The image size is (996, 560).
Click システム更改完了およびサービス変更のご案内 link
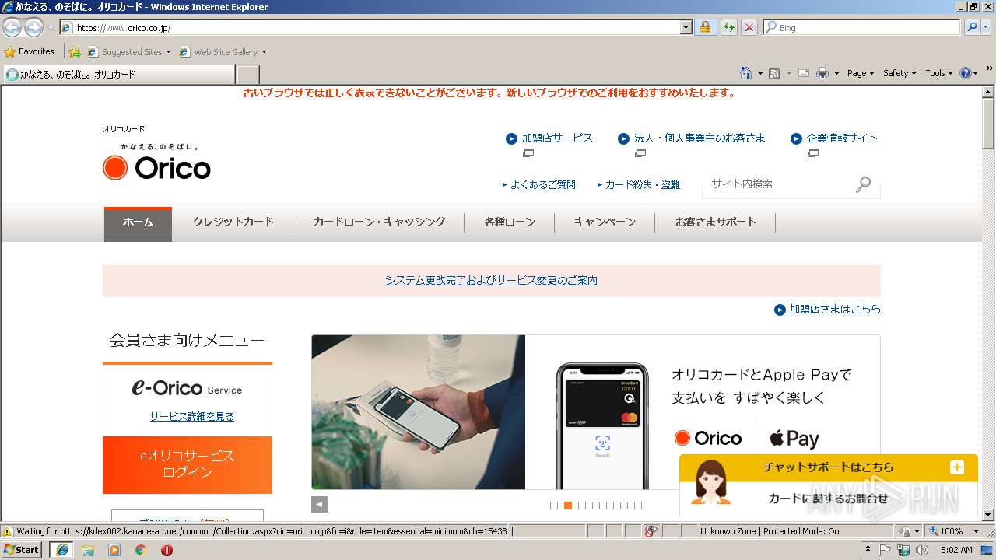coord(491,280)
